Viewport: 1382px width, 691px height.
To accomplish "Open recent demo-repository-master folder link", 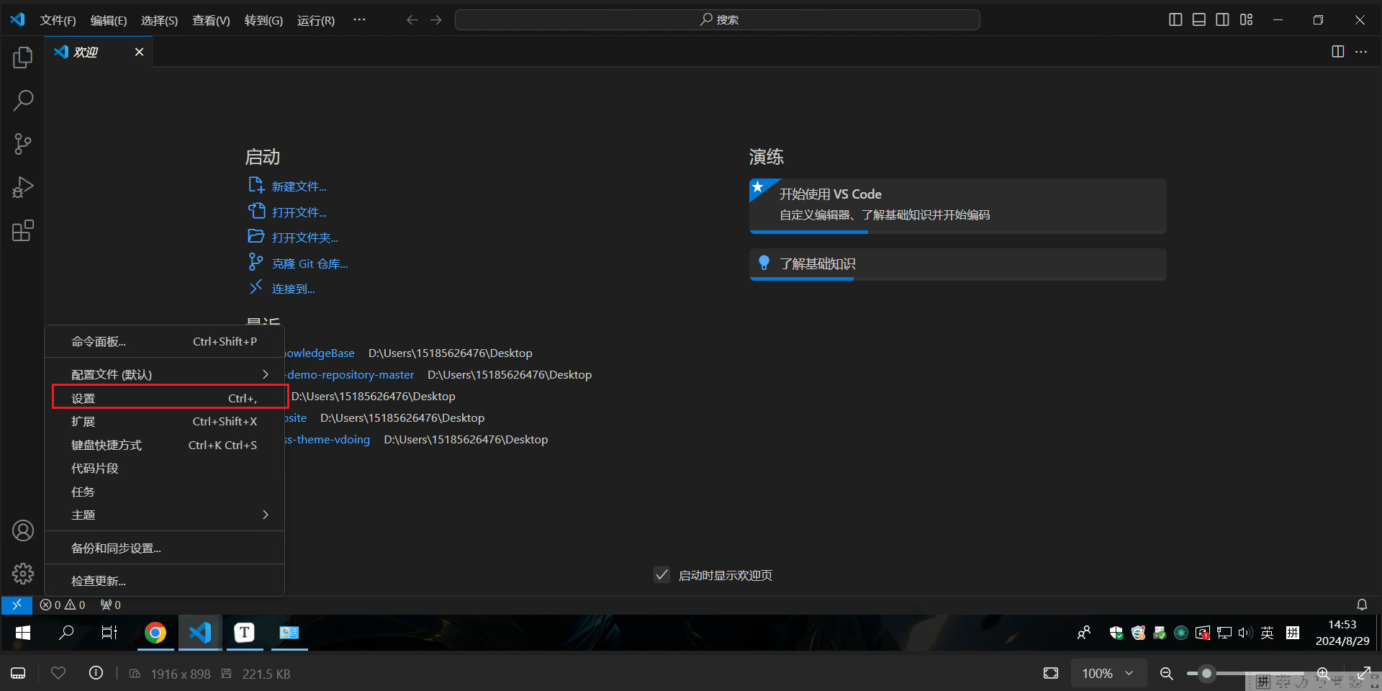I will [350, 374].
